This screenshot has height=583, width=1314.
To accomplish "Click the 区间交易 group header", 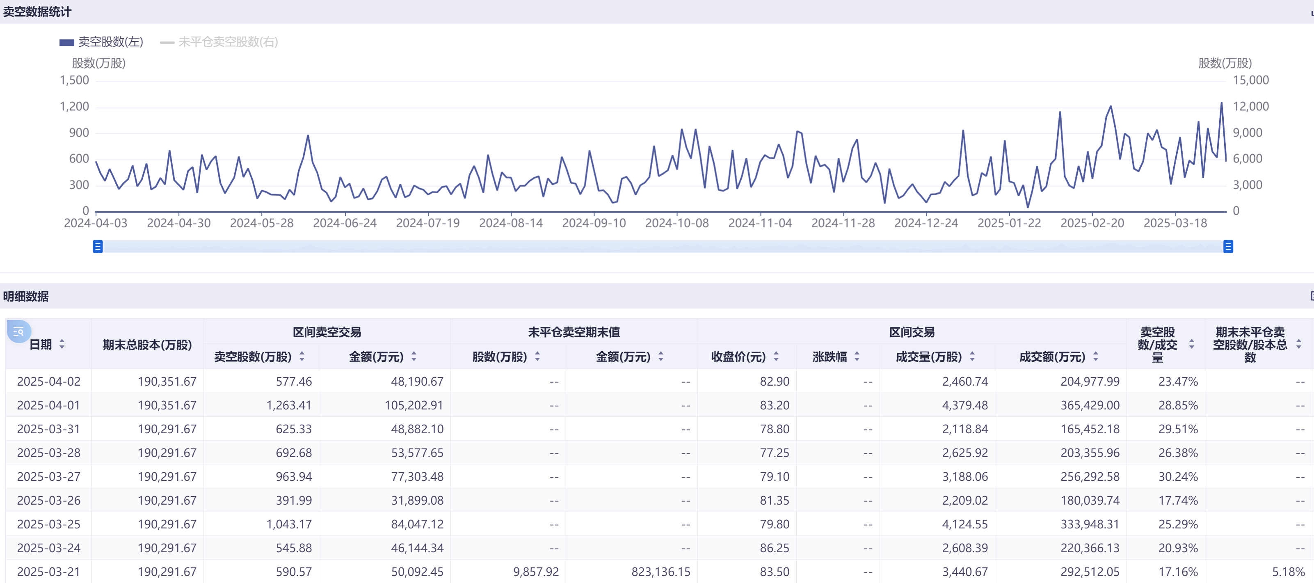I will click(x=912, y=332).
